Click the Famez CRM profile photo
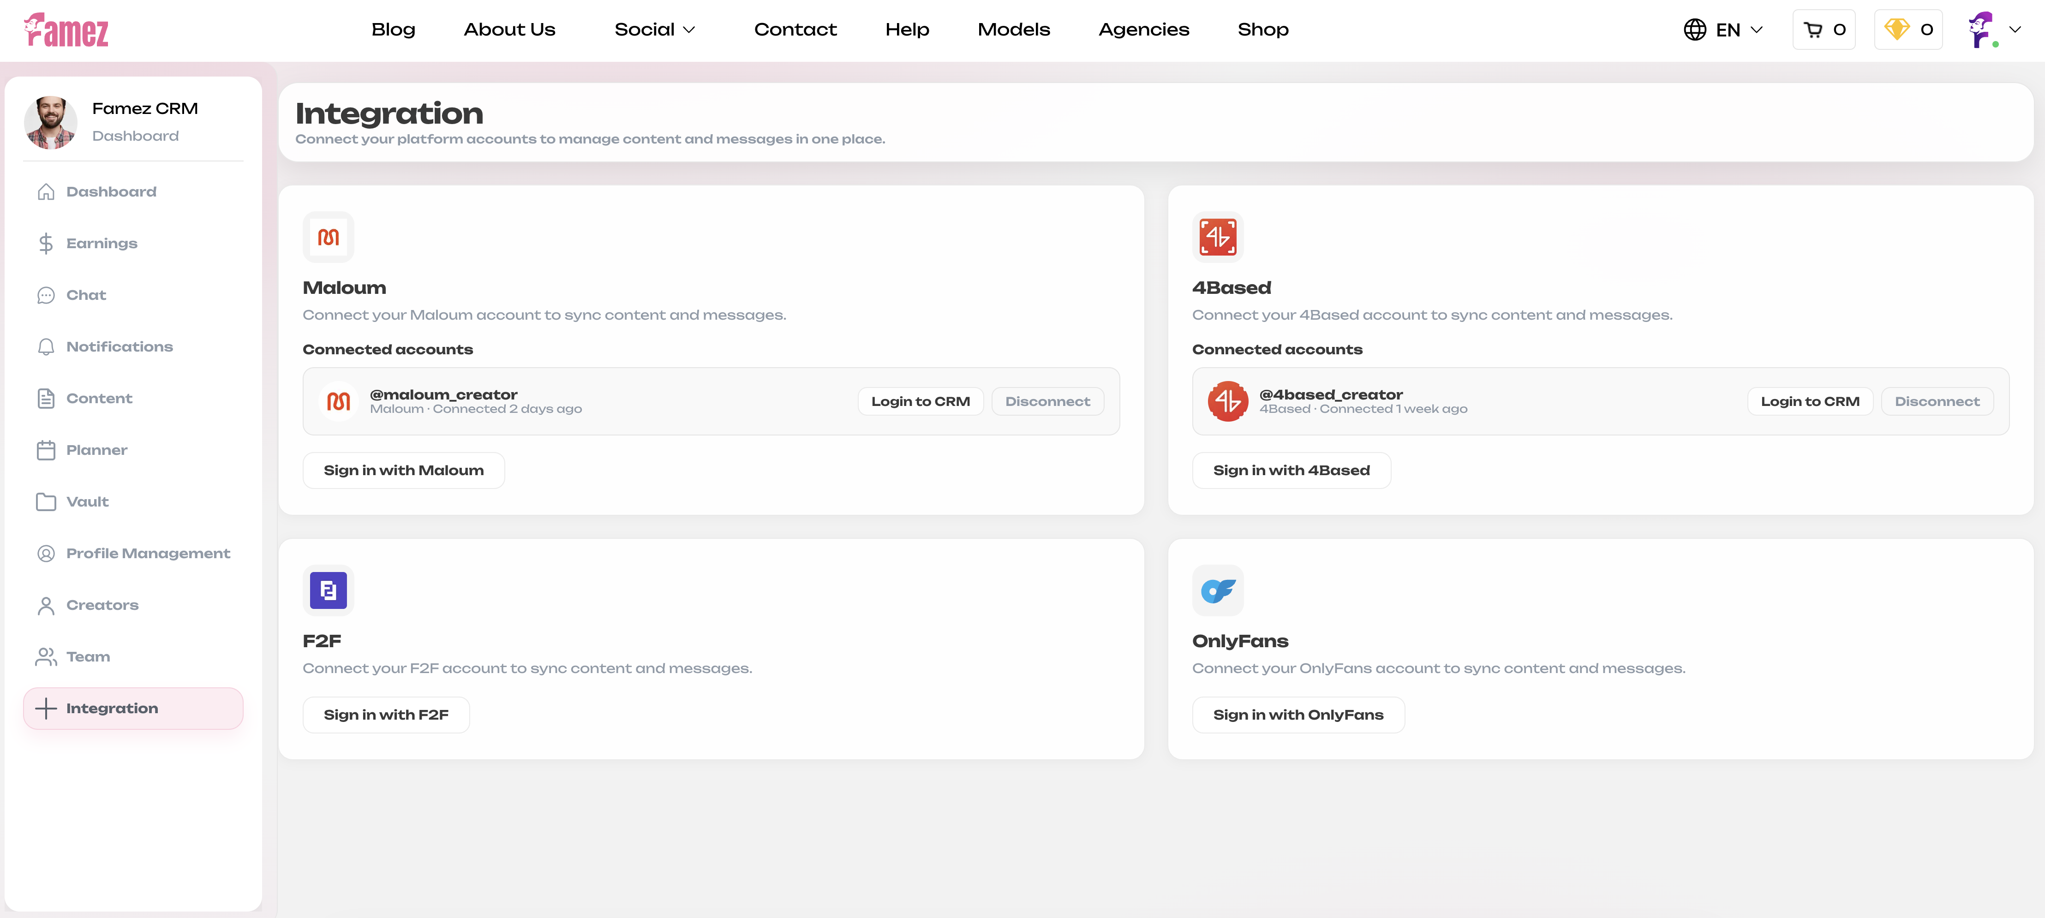 [51, 122]
